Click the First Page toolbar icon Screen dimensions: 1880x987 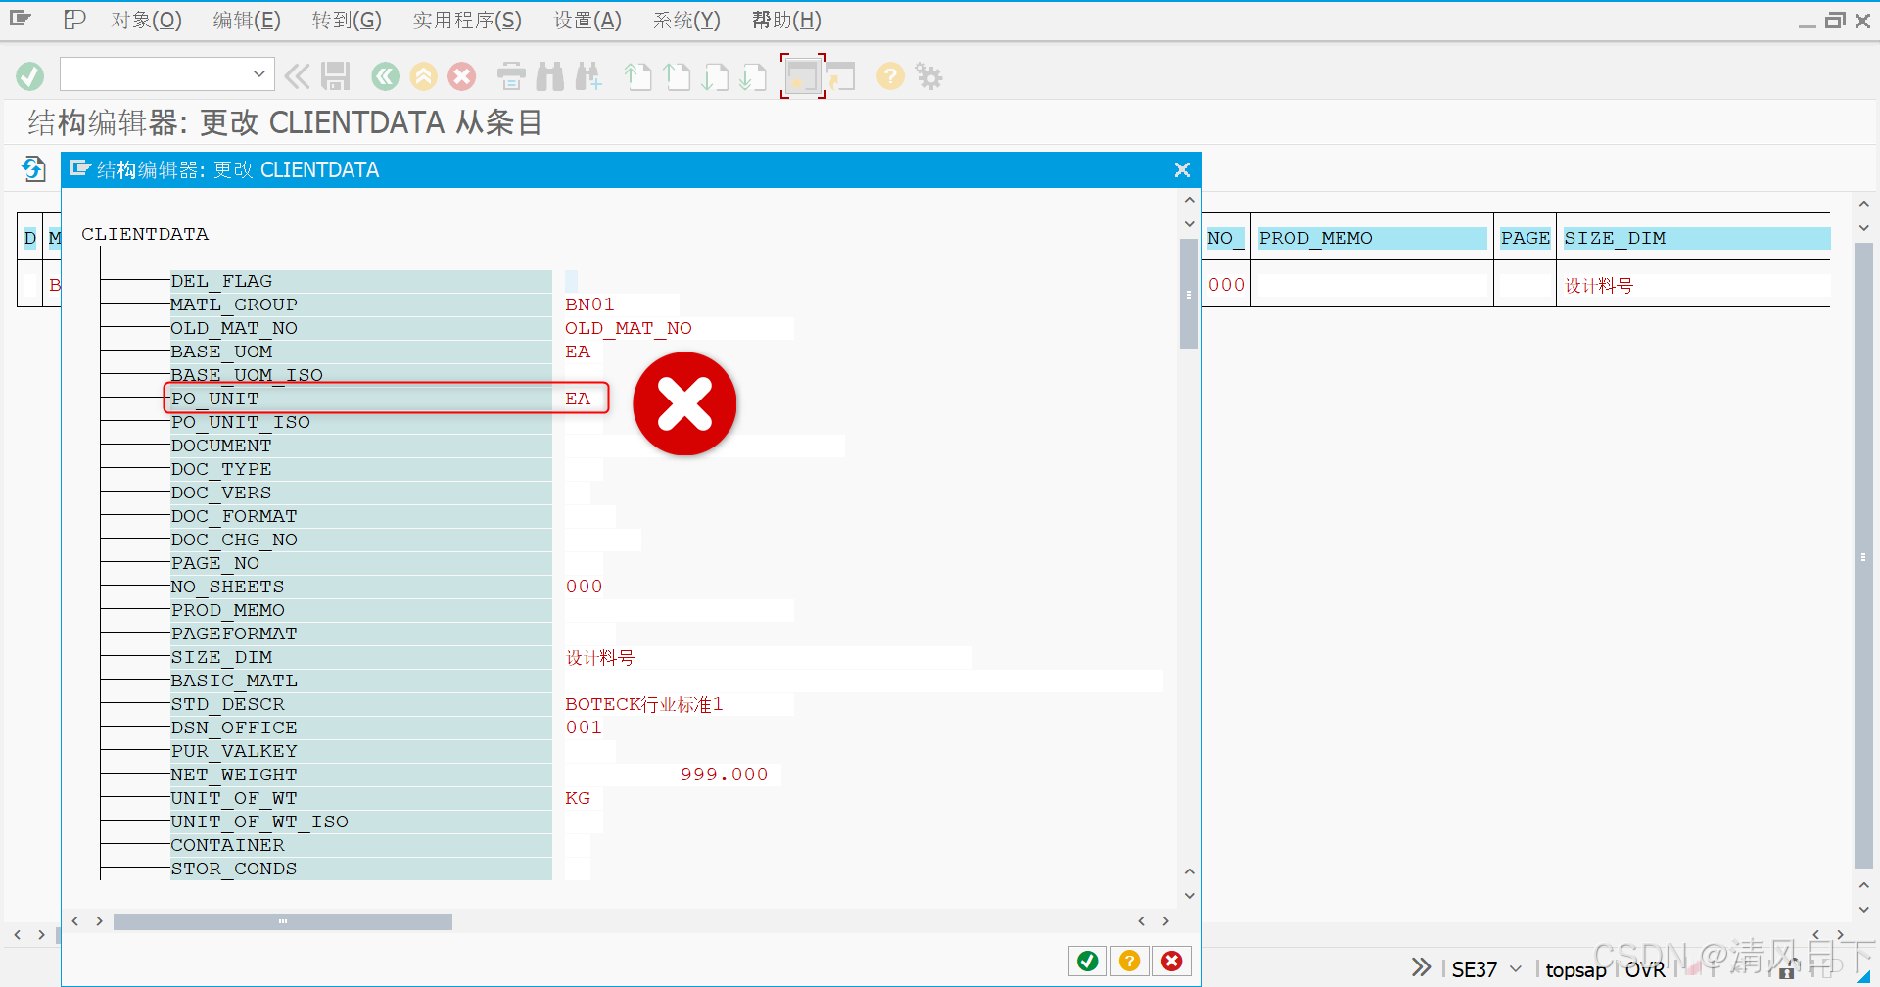pos(637,75)
